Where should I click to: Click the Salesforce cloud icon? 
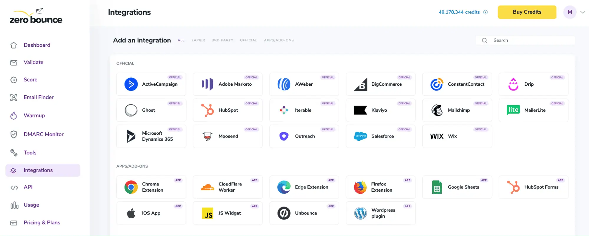[360, 136]
